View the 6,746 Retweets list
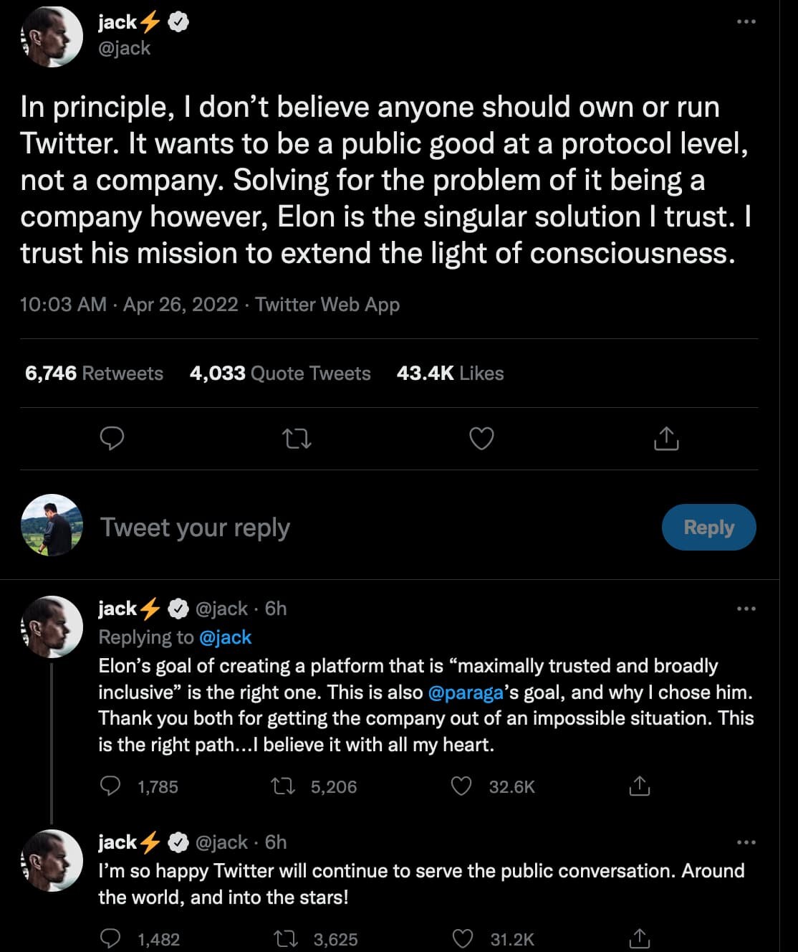This screenshot has height=952, width=798. point(93,373)
